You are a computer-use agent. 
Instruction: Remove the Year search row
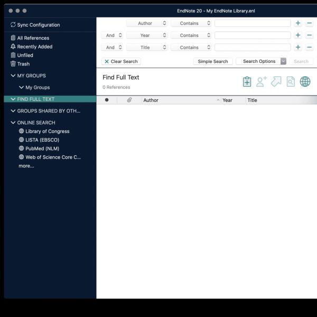pos(309,35)
